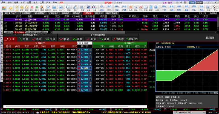Select the 画线 drawing pencil icon

click(75, 7)
